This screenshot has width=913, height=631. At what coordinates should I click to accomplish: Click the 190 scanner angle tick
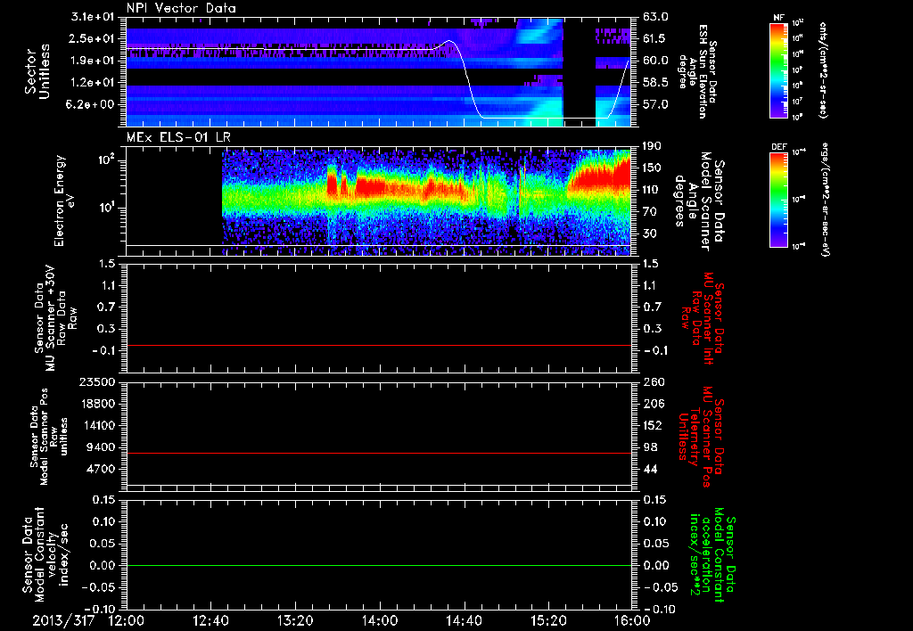click(653, 146)
